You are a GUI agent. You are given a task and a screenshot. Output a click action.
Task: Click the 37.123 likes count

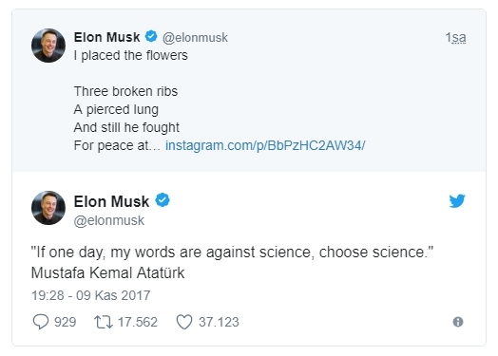point(219,322)
